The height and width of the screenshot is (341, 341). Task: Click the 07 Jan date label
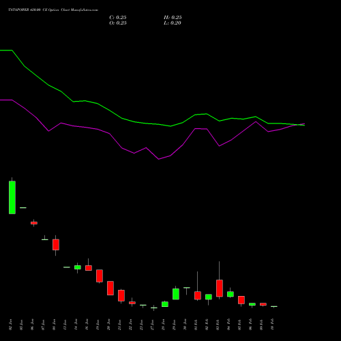pos(43,325)
